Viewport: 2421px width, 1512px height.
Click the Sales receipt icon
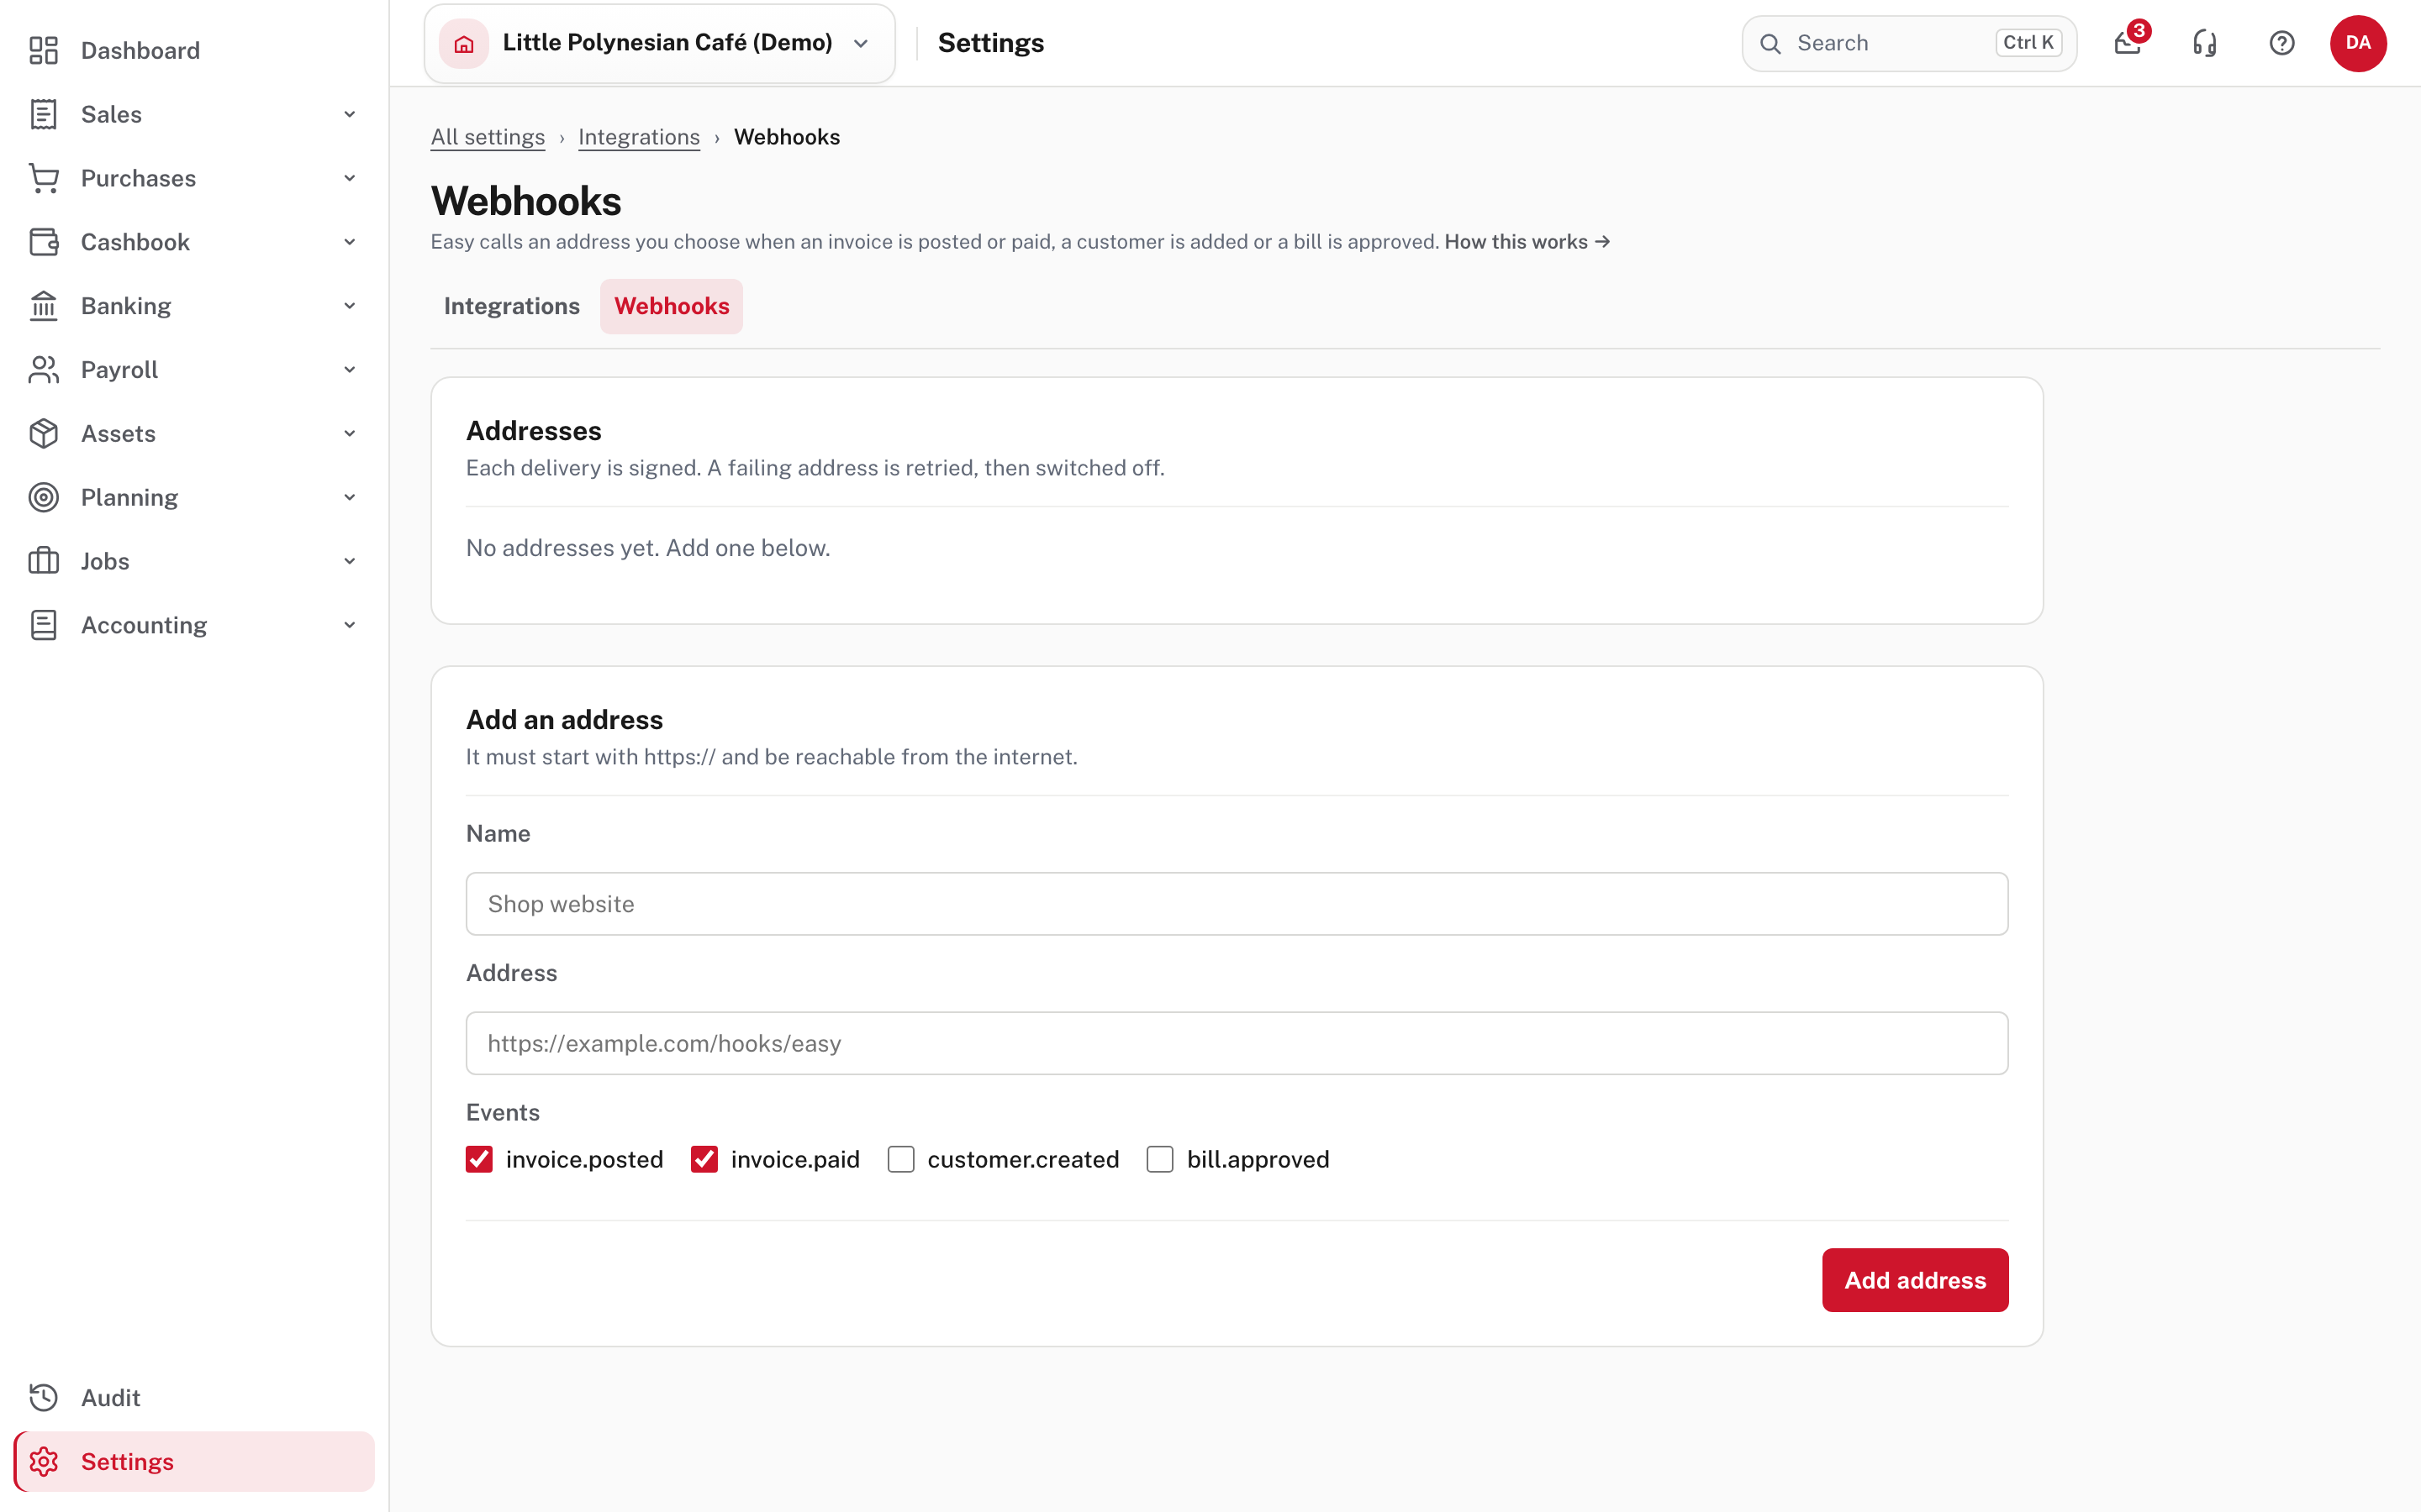[43, 114]
